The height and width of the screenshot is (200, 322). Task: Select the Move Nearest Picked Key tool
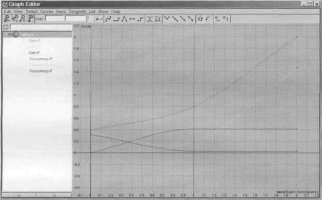[7, 18]
